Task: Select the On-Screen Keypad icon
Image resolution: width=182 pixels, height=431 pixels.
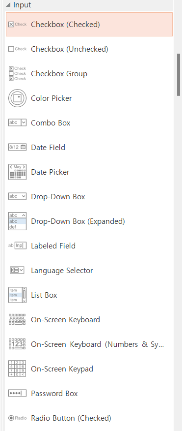Action: (17, 369)
